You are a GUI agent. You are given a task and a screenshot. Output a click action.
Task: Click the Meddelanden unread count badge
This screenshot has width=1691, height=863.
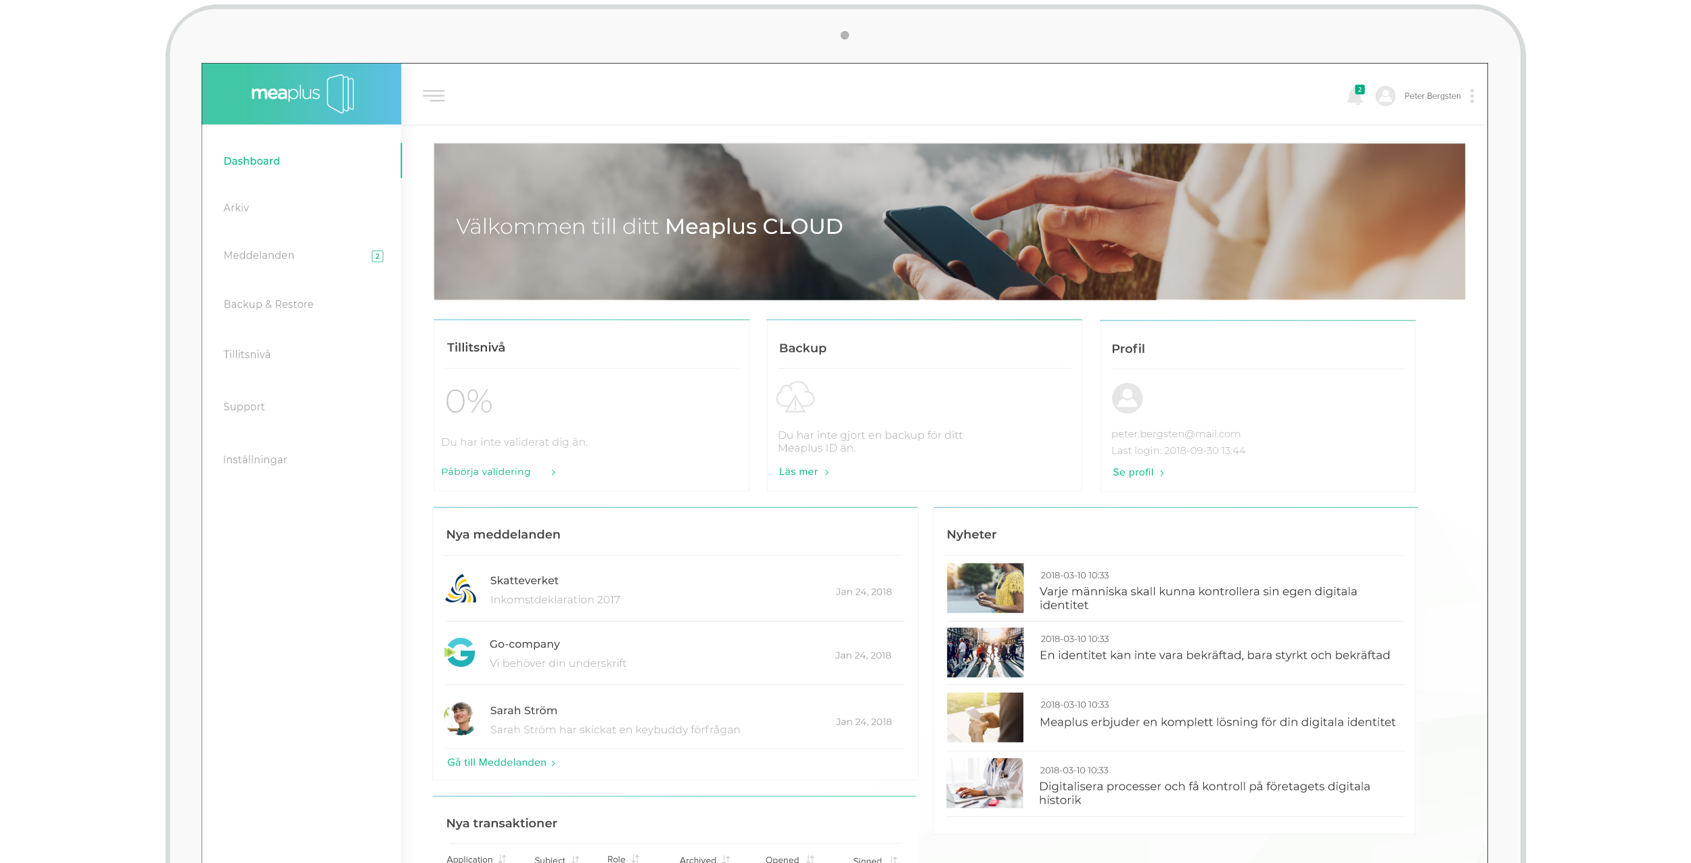(377, 256)
